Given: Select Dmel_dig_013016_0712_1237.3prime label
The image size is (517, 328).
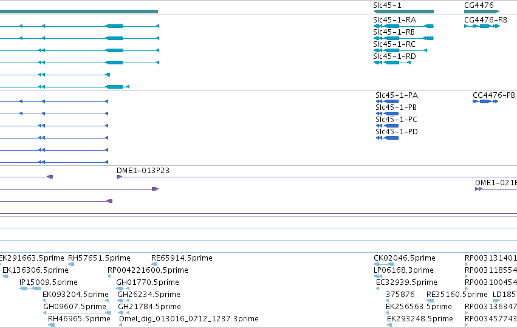Looking at the screenshot, I should tap(188, 319).
